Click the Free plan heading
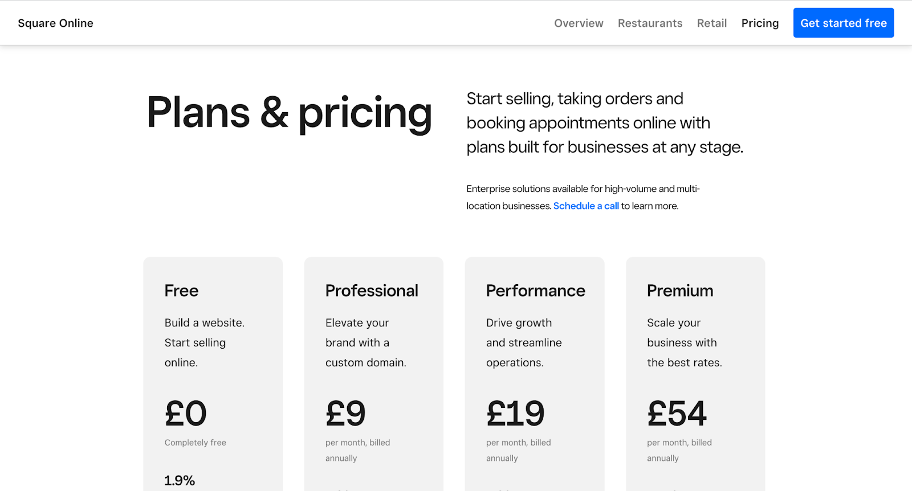The height and width of the screenshot is (491, 912). tap(181, 291)
